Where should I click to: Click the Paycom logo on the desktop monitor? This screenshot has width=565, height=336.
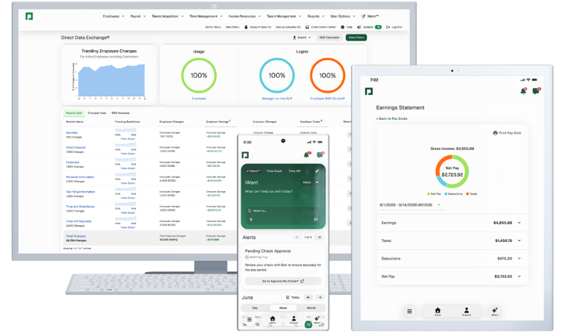click(x=29, y=16)
